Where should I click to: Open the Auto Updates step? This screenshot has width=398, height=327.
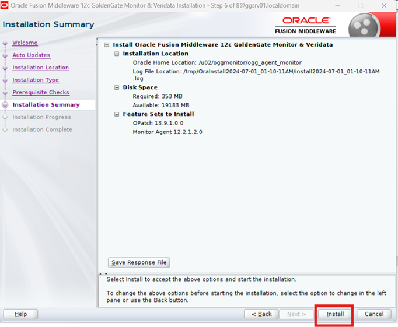pyautogui.click(x=31, y=55)
